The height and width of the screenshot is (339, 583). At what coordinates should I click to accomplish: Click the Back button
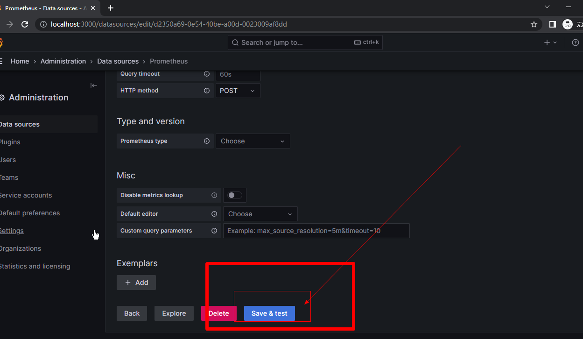pos(132,313)
